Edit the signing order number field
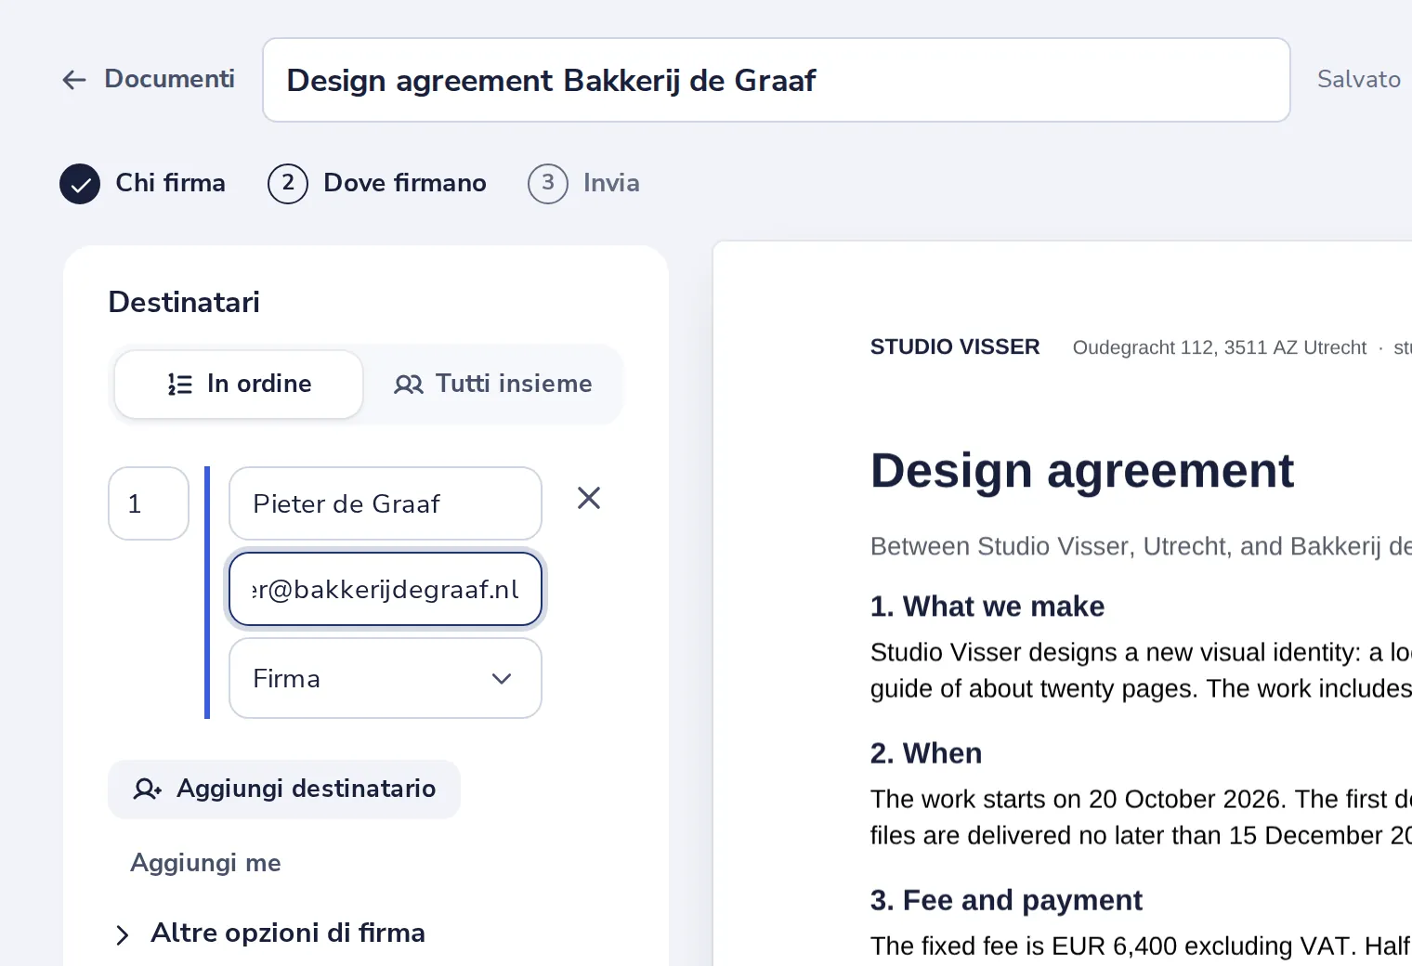 pyautogui.click(x=149, y=503)
